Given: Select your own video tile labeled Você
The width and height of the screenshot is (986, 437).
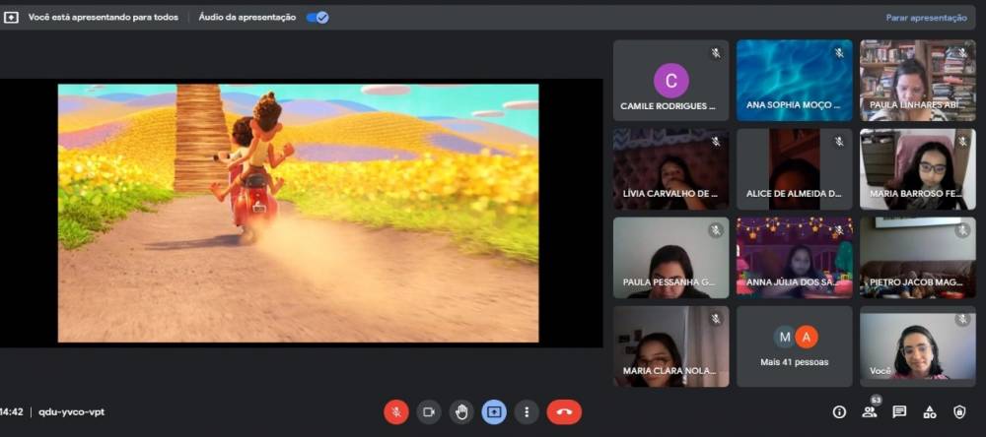Looking at the screenshot, I should 917,345.
